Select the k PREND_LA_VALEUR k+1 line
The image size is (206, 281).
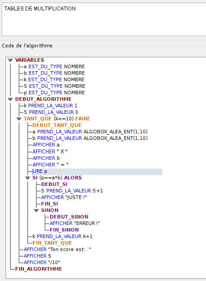click(x=62, y=236)
